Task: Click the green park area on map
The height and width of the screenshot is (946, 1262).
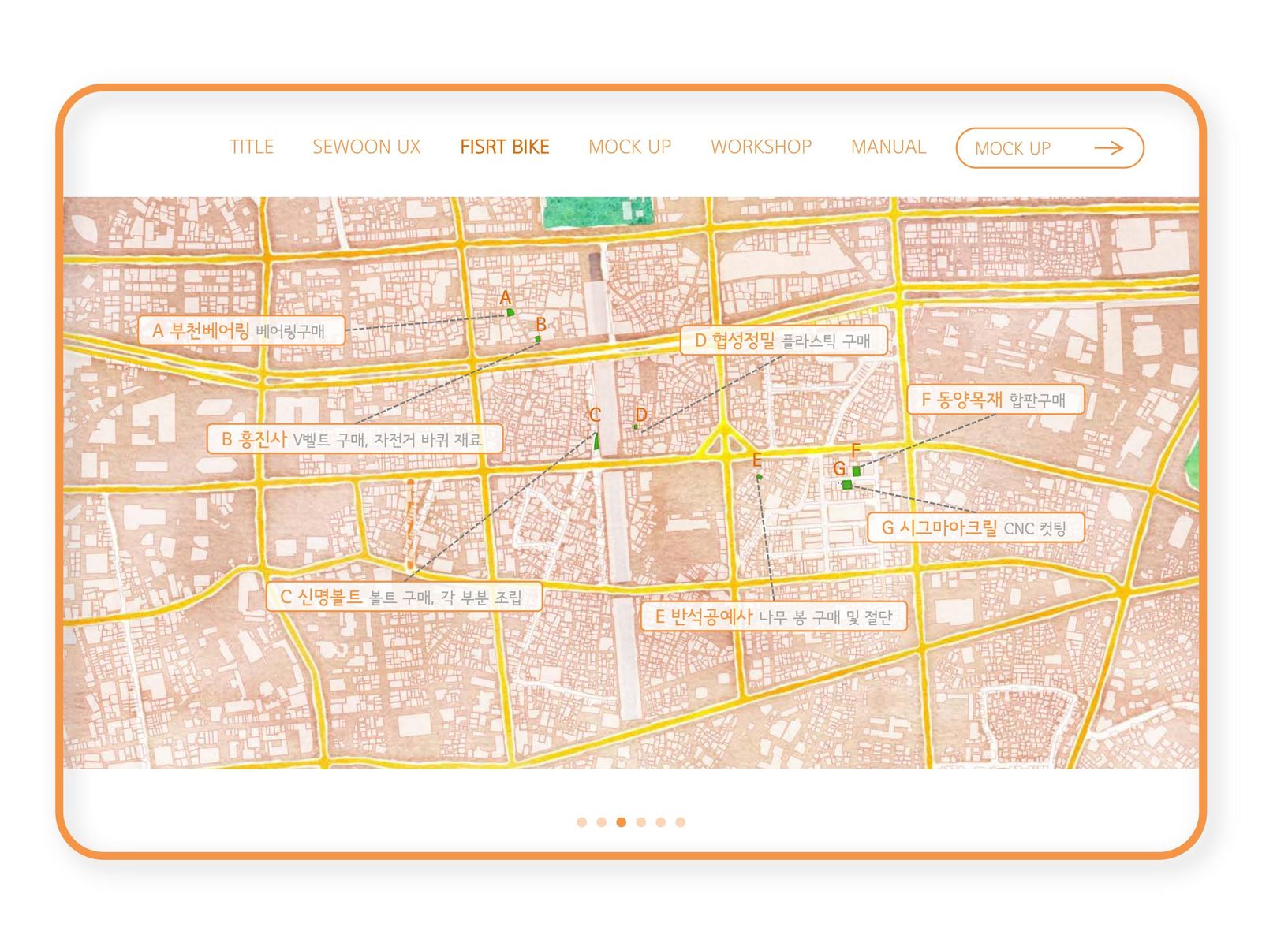Action: point(597,210)
